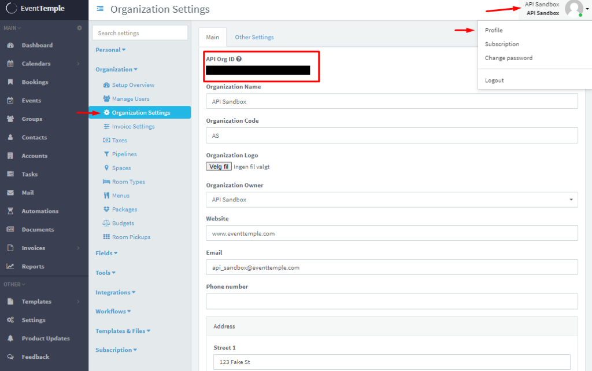Open Room Pickups settings
This screenshot has height=371, width=592.
(x=127, y=237)
